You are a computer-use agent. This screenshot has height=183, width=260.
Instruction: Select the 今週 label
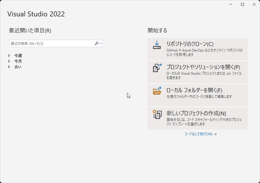[x=18, y=56]
